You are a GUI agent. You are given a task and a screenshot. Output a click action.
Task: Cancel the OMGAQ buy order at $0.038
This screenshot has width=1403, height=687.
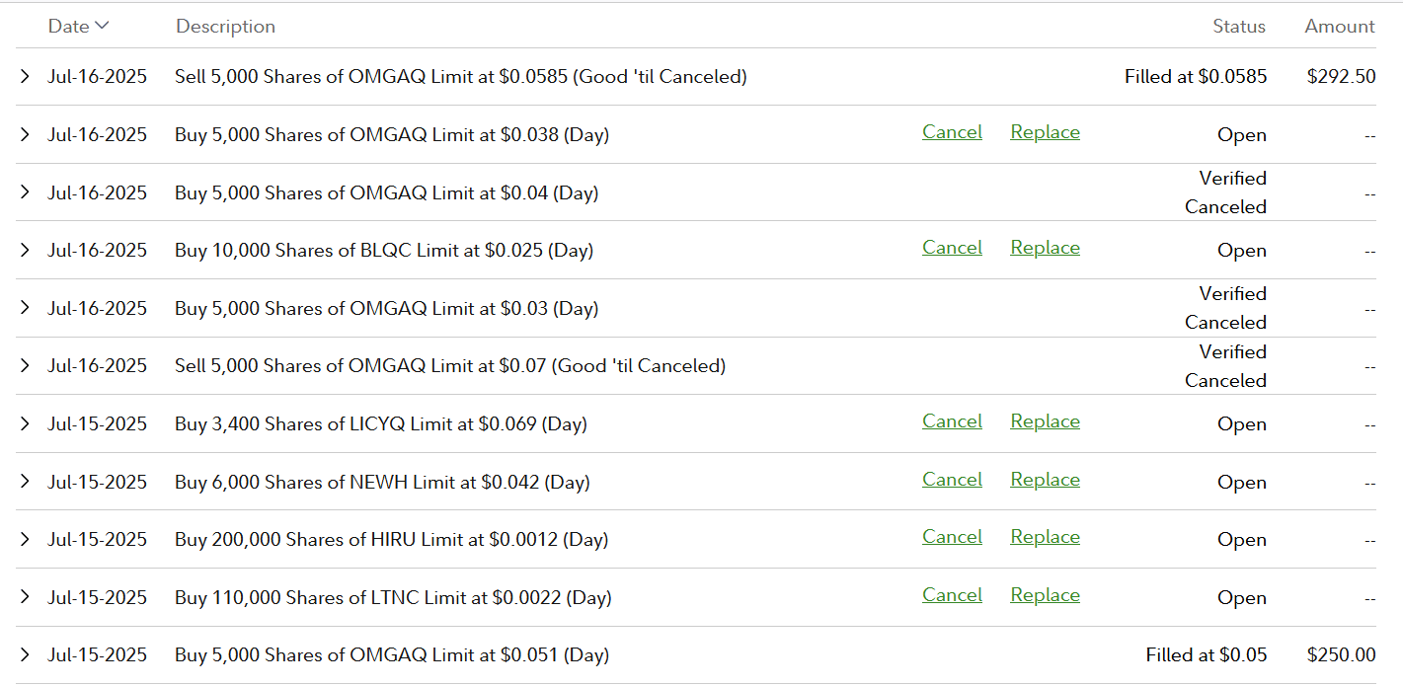click(952, 132)
